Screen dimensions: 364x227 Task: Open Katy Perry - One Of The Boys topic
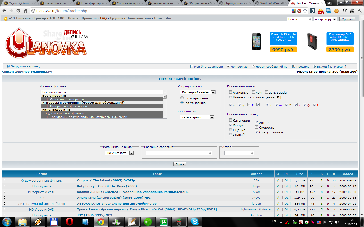[x=107, y=186]
